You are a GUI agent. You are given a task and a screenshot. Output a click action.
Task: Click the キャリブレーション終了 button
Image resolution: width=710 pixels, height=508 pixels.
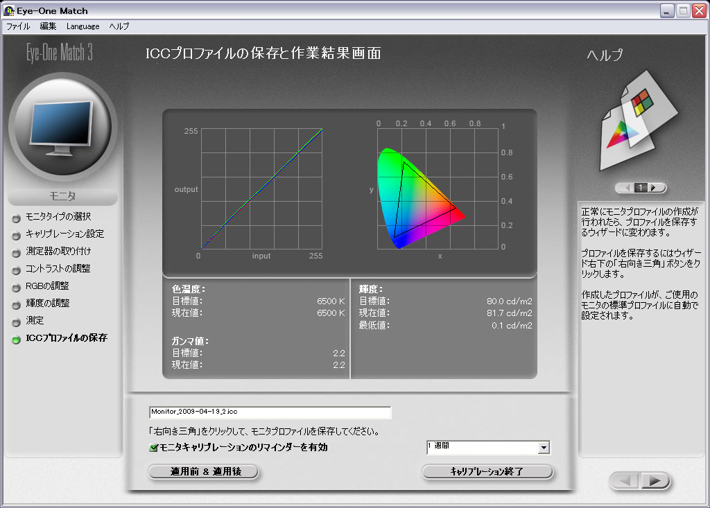[x=487, y=472]
